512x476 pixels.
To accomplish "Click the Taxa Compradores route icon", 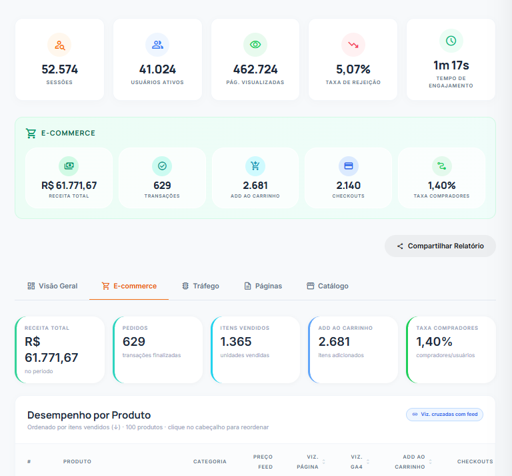I will [442, 166].
